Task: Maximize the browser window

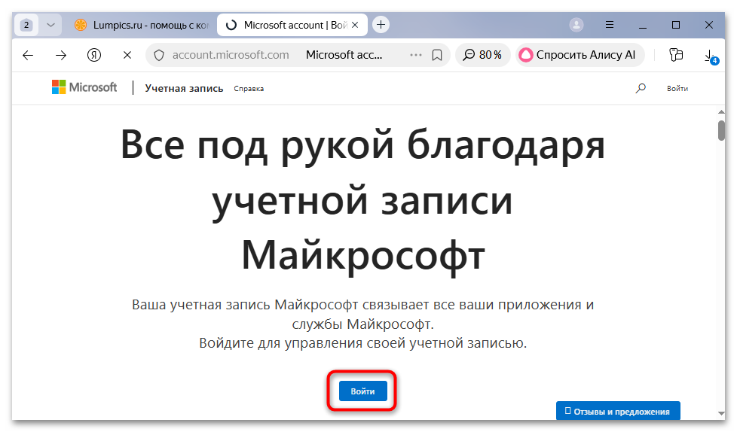Action: point(676,25)
